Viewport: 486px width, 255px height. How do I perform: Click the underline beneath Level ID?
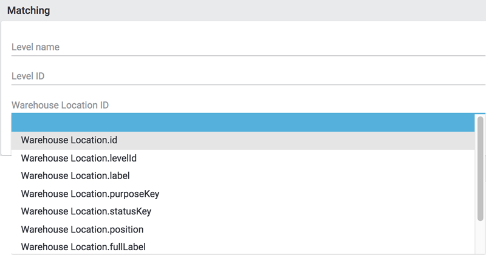[243, 85]
